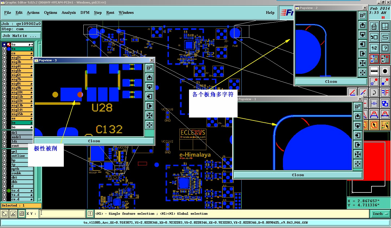
Task: Open the 1:2 zoom scale tool
Action: coord(374,48)
